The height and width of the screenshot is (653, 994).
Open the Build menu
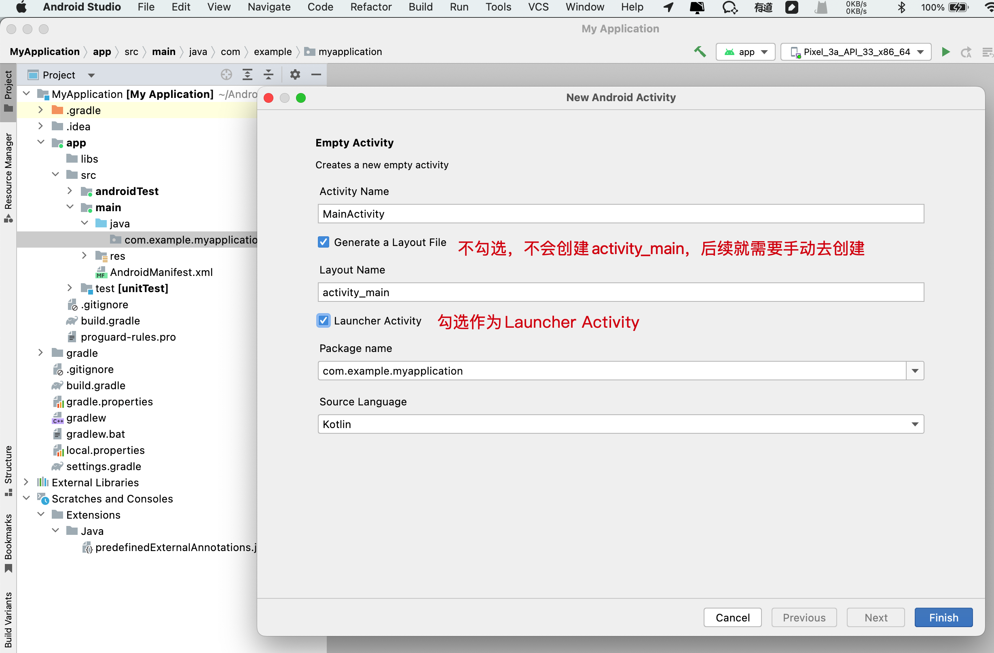[x=420, y=7]
